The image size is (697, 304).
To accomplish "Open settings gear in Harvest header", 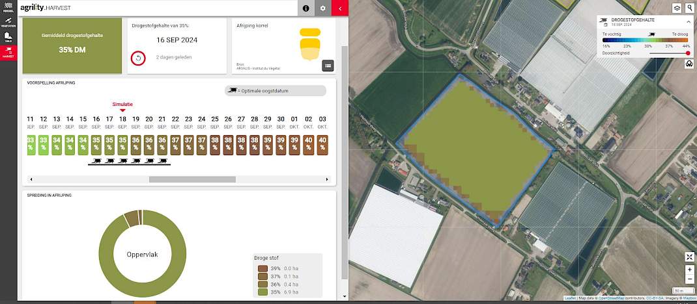I will click(x=322, y=8).
